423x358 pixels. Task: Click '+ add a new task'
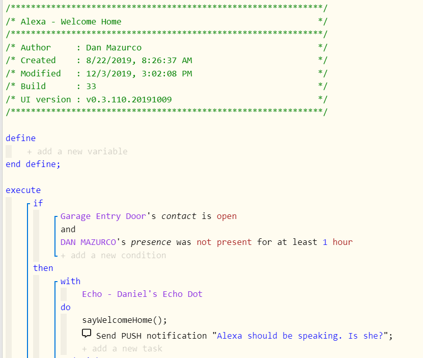(x=122, y=348)
